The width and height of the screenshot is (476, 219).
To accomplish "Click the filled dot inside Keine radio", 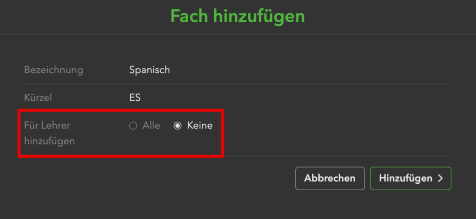I will (x=178, y=126).
